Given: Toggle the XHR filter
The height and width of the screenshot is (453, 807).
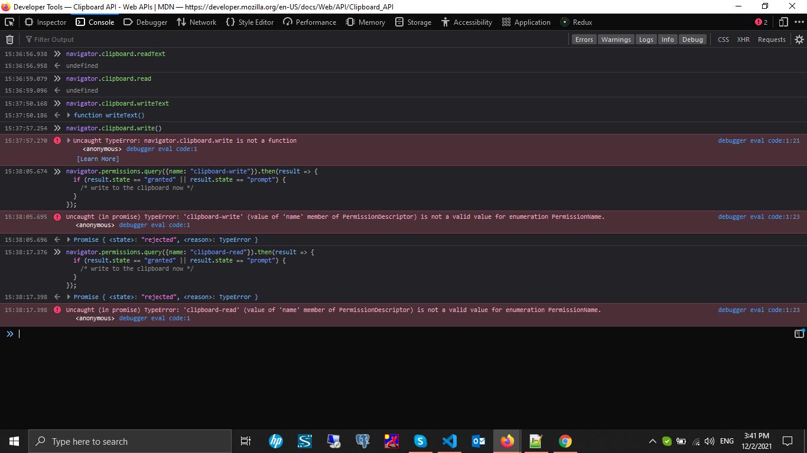Looking at the screenshot, I should coord(743,40).
